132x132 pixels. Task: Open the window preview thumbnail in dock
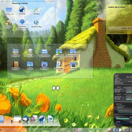tap(17, 119)
